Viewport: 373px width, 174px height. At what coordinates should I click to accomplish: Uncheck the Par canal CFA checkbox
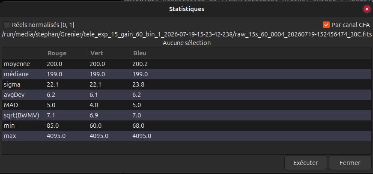click(x=326, y=25)
